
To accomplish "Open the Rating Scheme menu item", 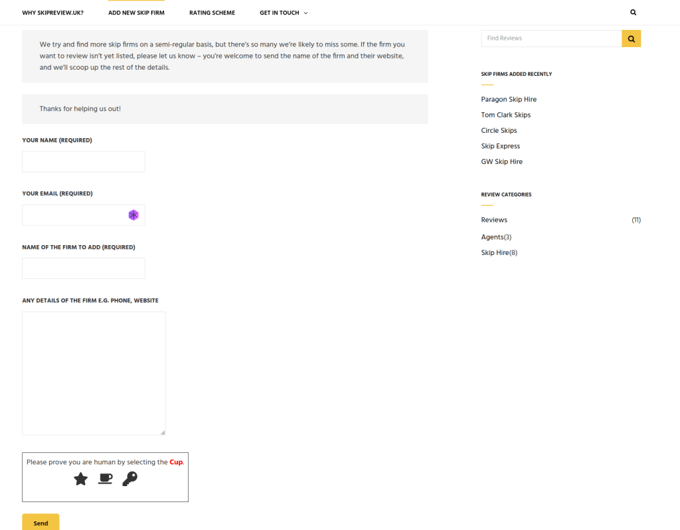I will coord(212,13).
